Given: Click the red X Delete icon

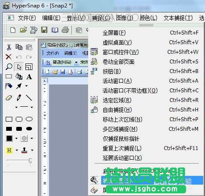Looking at the screenshot, I should (x=9, y=57).
